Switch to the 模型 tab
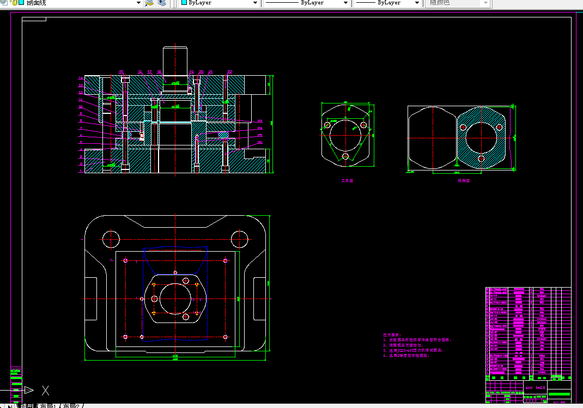583x408 pixels. point(27,406)
